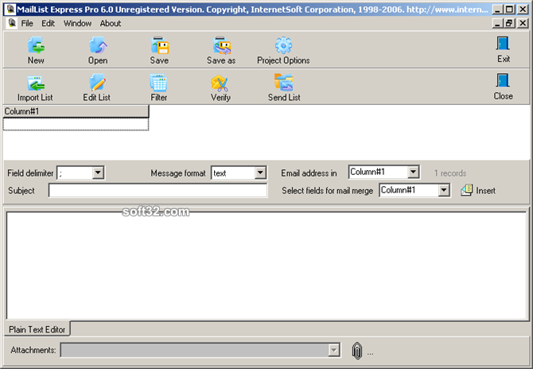Image resolution: width=533 pixels, height=369 pixels.
Task: Open the About menu
Action: [x=110, y=23]
